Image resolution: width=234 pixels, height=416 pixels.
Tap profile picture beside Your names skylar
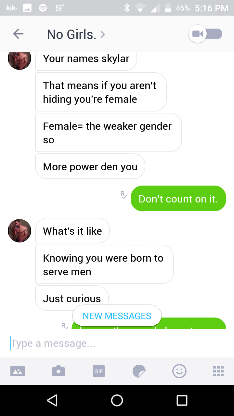click(x=19, y=60)
